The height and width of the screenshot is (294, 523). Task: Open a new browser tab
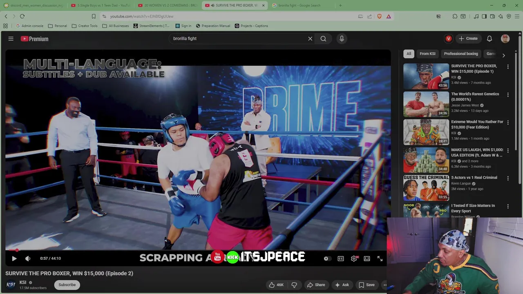[x=340, y=5]
